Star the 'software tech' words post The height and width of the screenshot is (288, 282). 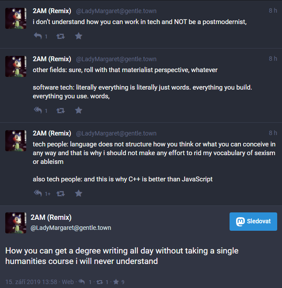[x=79, y=111]
